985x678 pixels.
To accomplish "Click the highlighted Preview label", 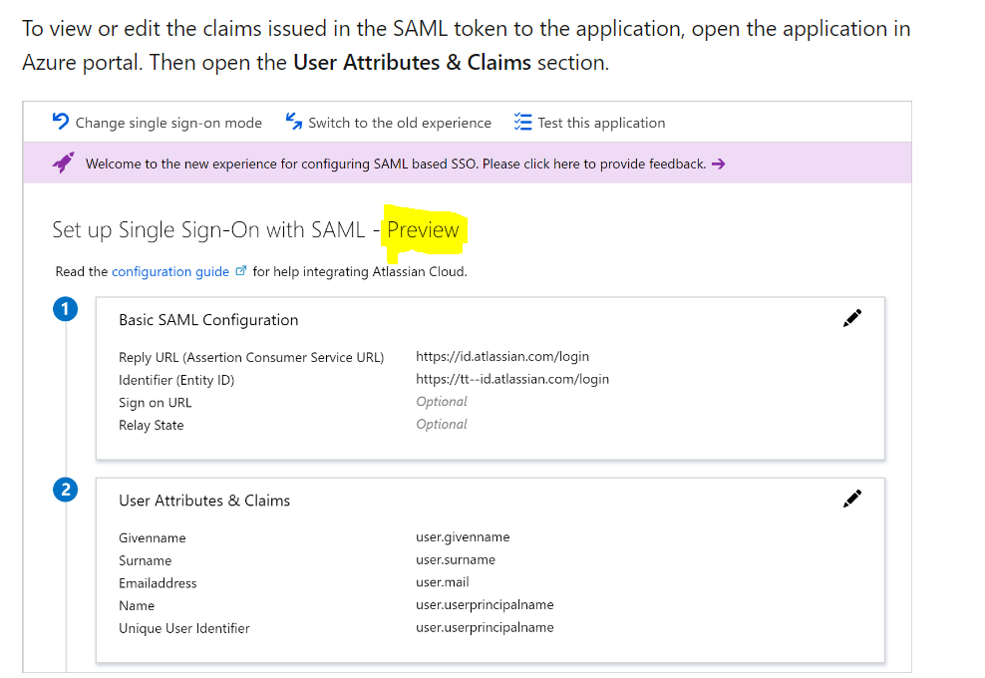I will [424, 230].
